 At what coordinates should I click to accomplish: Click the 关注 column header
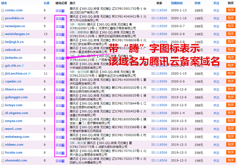[x=216, y=3]
